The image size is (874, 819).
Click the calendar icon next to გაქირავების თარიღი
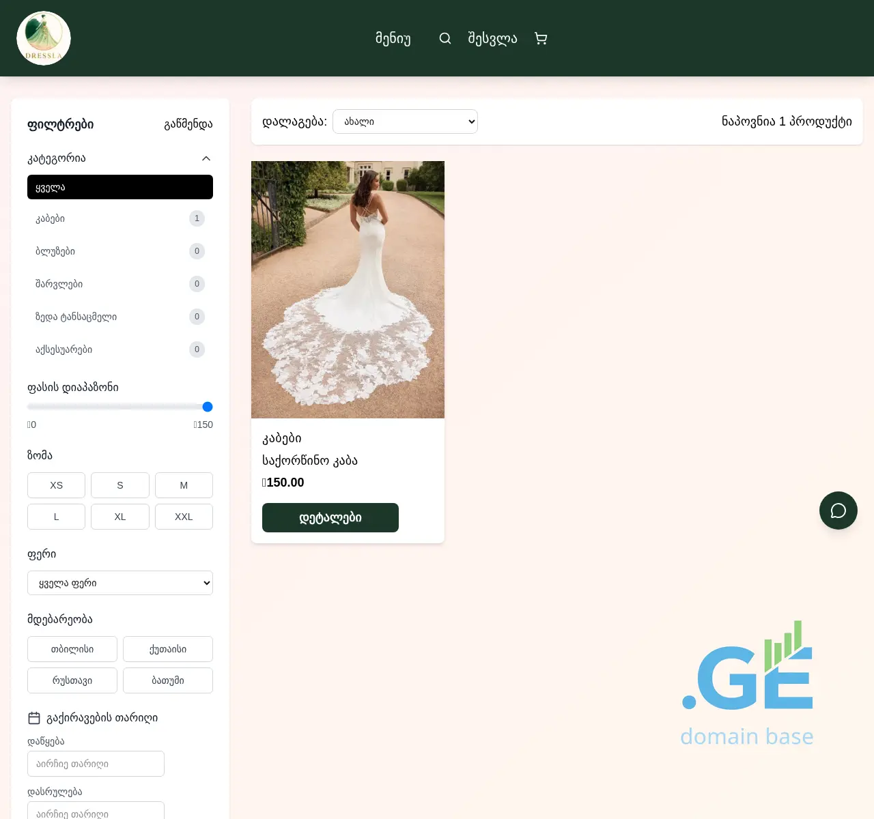[x=33, y=717]
